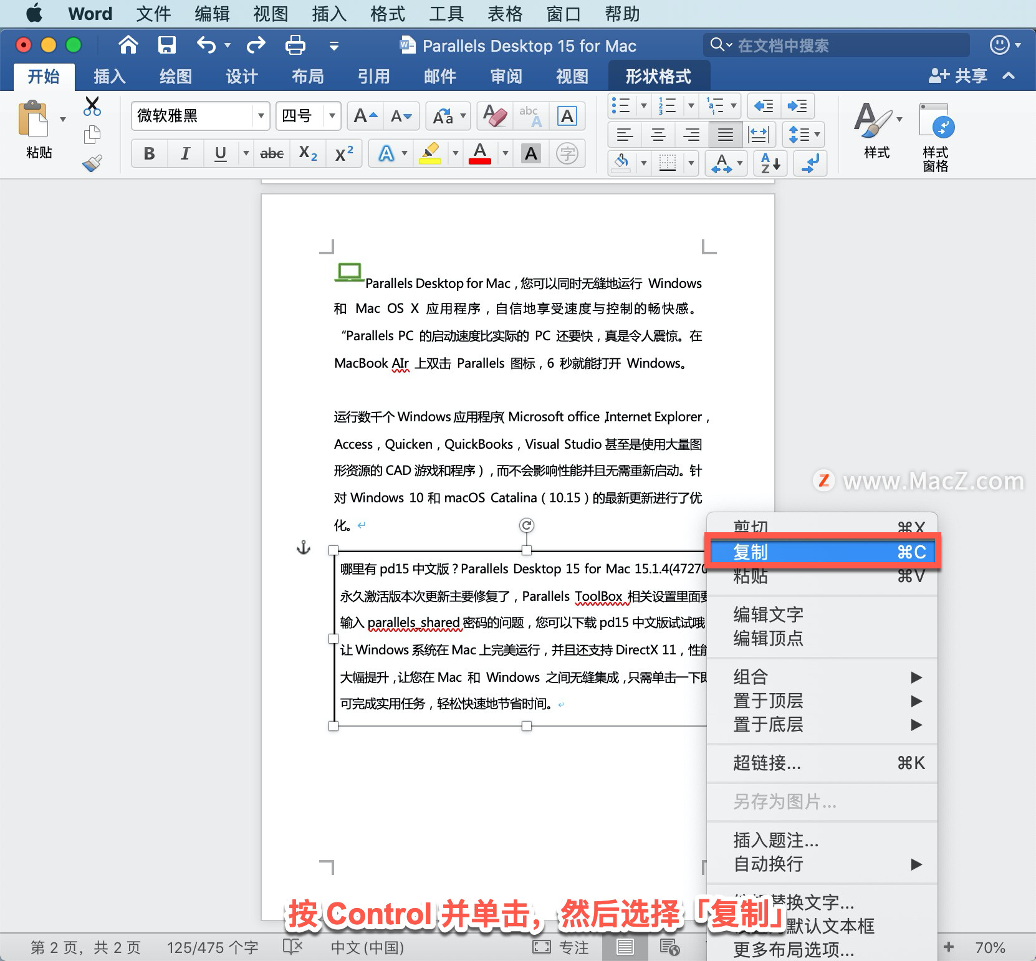Image resolution: width=1036 pixels, height=961 pixels.
Task: Open 更多布局选项... from context menu
Action: point(822,949)
